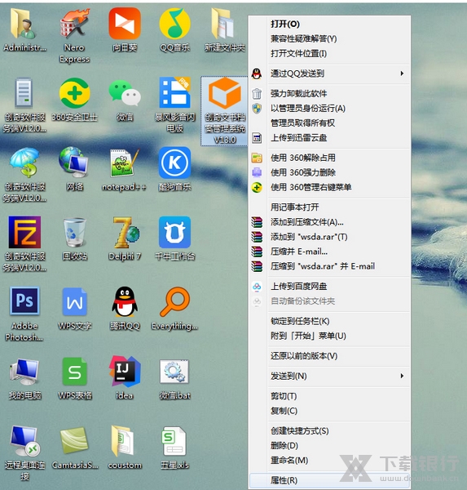
Task: Select the 新建文件夹 folder icon
Action: (x=225, y=29)
